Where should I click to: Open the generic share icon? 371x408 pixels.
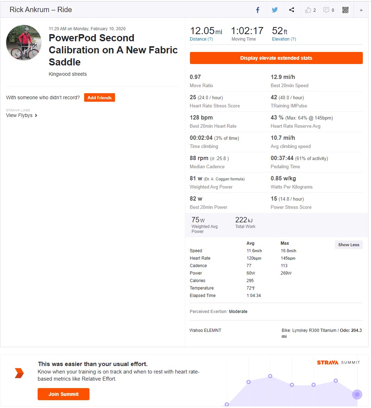coord(291,10)
